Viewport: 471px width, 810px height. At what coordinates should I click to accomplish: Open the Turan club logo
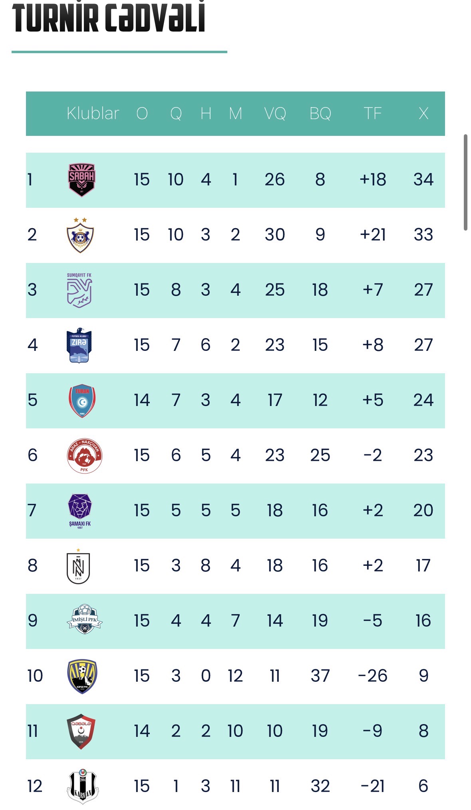pos(82,401)
